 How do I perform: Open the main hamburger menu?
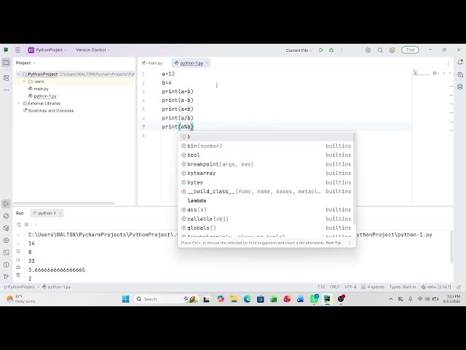click(x=17, y=50)
